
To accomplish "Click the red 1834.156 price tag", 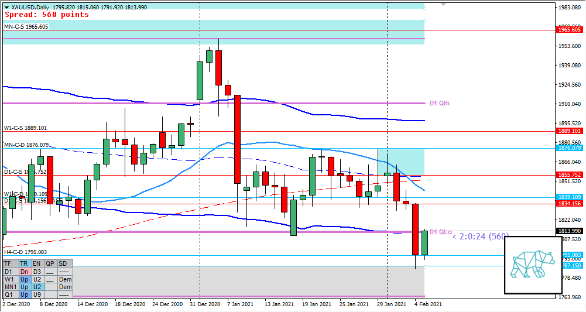I will 569,204.
